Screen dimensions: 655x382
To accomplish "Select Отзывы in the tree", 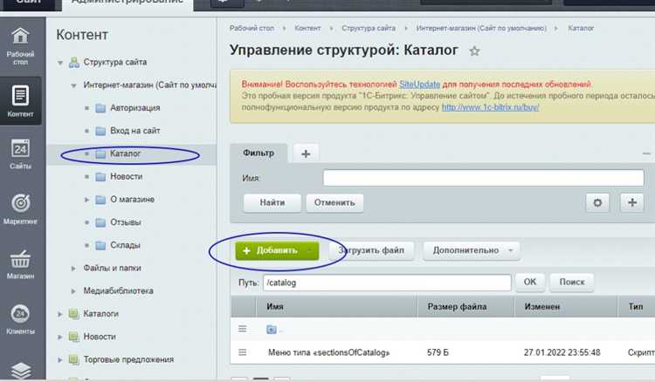I will 125,222.
